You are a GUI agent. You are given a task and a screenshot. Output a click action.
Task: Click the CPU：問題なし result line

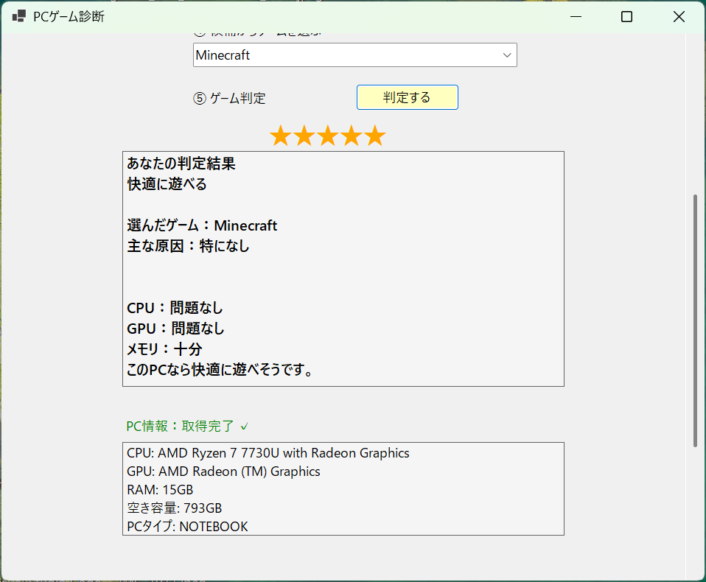click(175, 308)
